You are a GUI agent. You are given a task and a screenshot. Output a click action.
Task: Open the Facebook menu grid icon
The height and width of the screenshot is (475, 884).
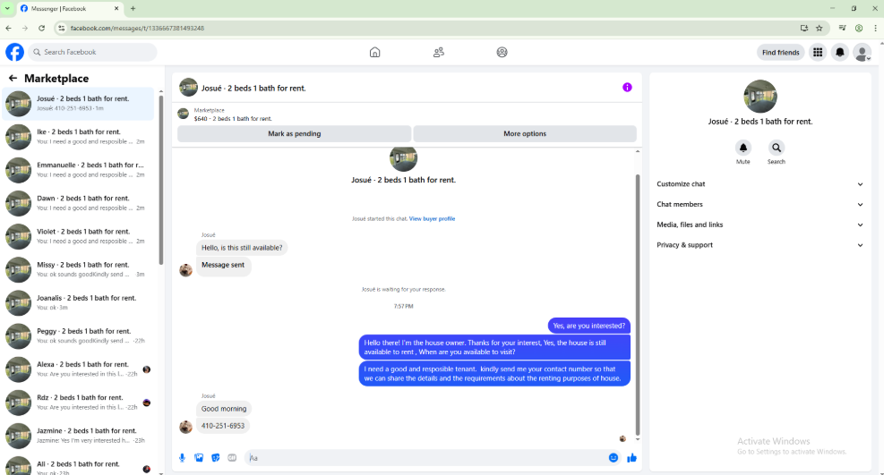tap(818, 53)
